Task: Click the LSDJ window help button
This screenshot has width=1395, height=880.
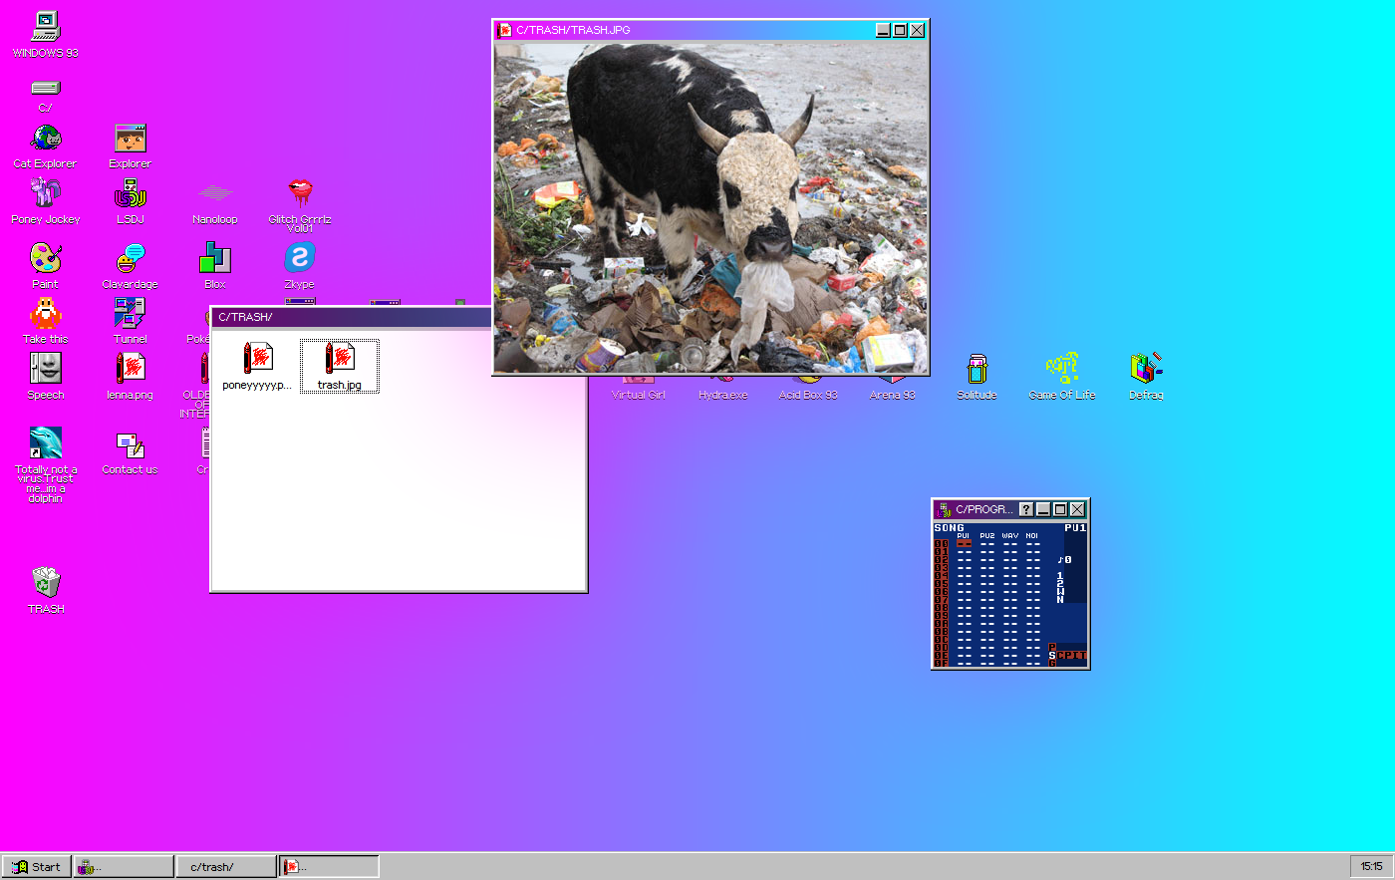Action: 1025,508
